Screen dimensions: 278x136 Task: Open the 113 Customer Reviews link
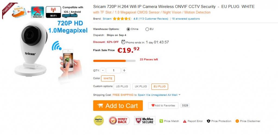(x=153, y=19)
